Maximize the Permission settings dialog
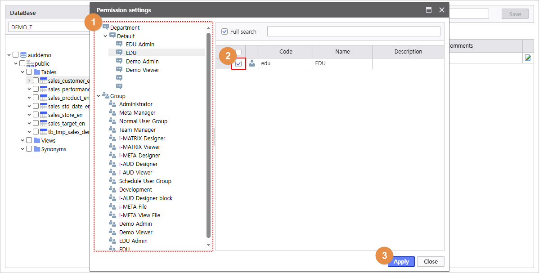Viewport: 539px width, 273px height. (x=429, y=10)
